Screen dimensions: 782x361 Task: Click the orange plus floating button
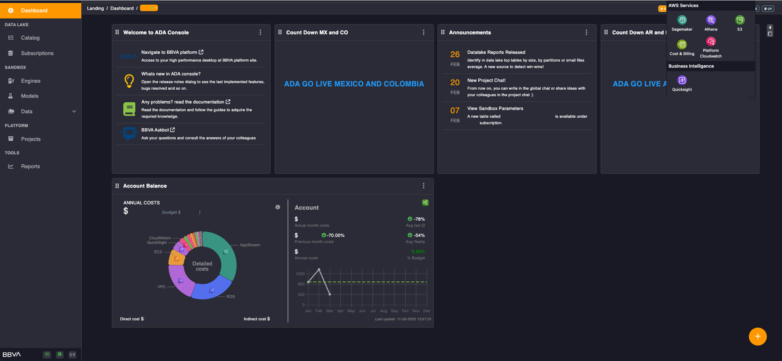(x=757, y=336)
